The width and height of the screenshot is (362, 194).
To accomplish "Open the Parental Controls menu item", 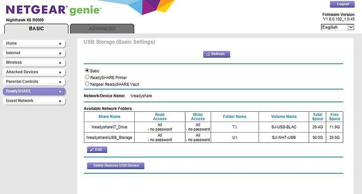I will (x=34, y=82).
